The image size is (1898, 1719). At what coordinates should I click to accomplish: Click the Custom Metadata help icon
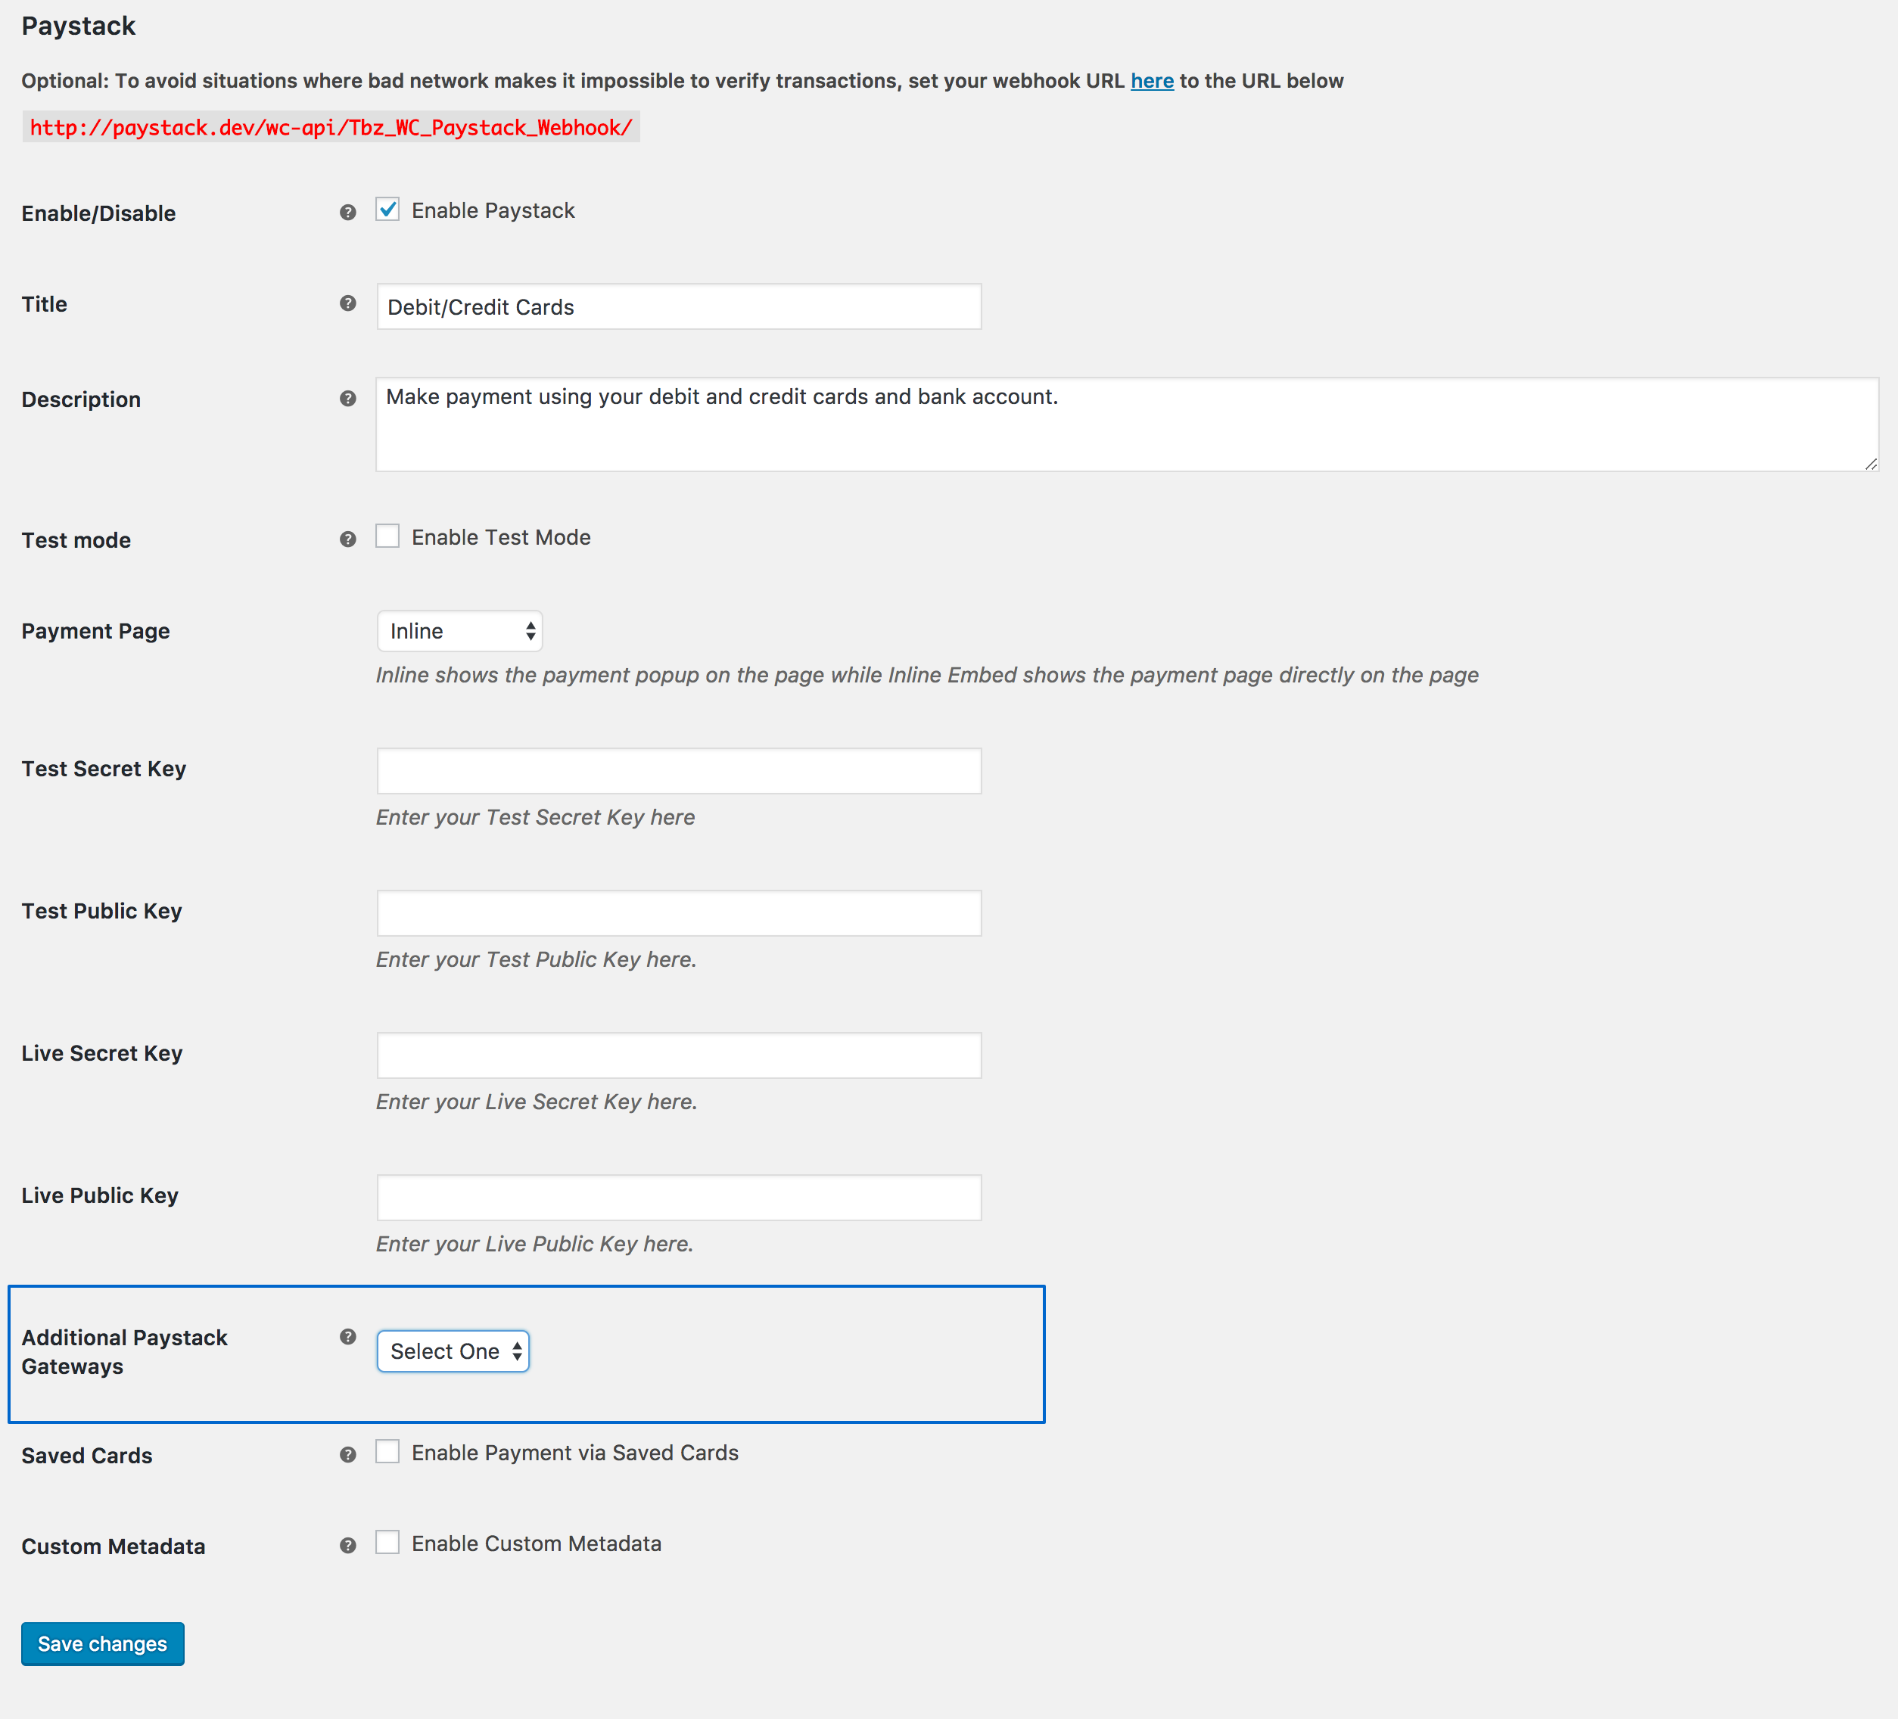pos(348,1544)
